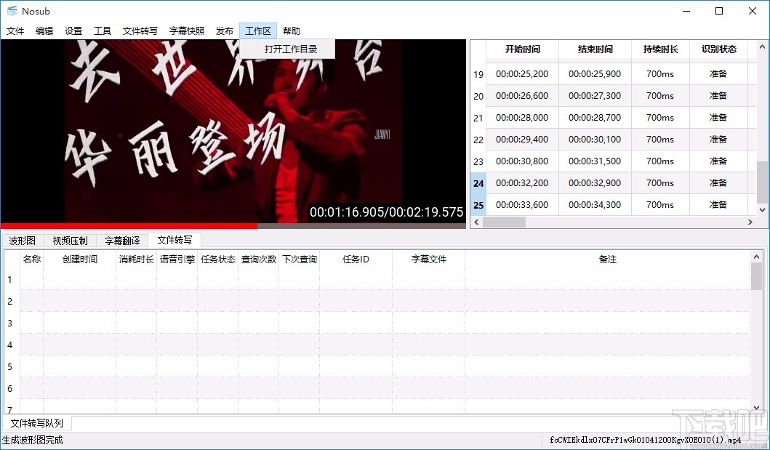770x450 pixels.
Task: Open the 文件 menu
Action: pyautogui.click(x=15, y=31)
